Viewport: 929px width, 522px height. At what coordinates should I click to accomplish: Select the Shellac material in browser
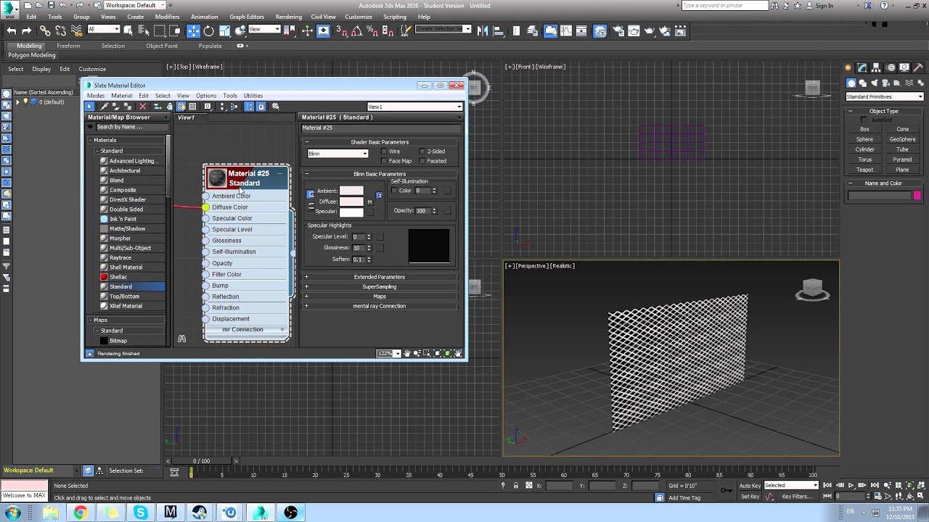(118, 277)
